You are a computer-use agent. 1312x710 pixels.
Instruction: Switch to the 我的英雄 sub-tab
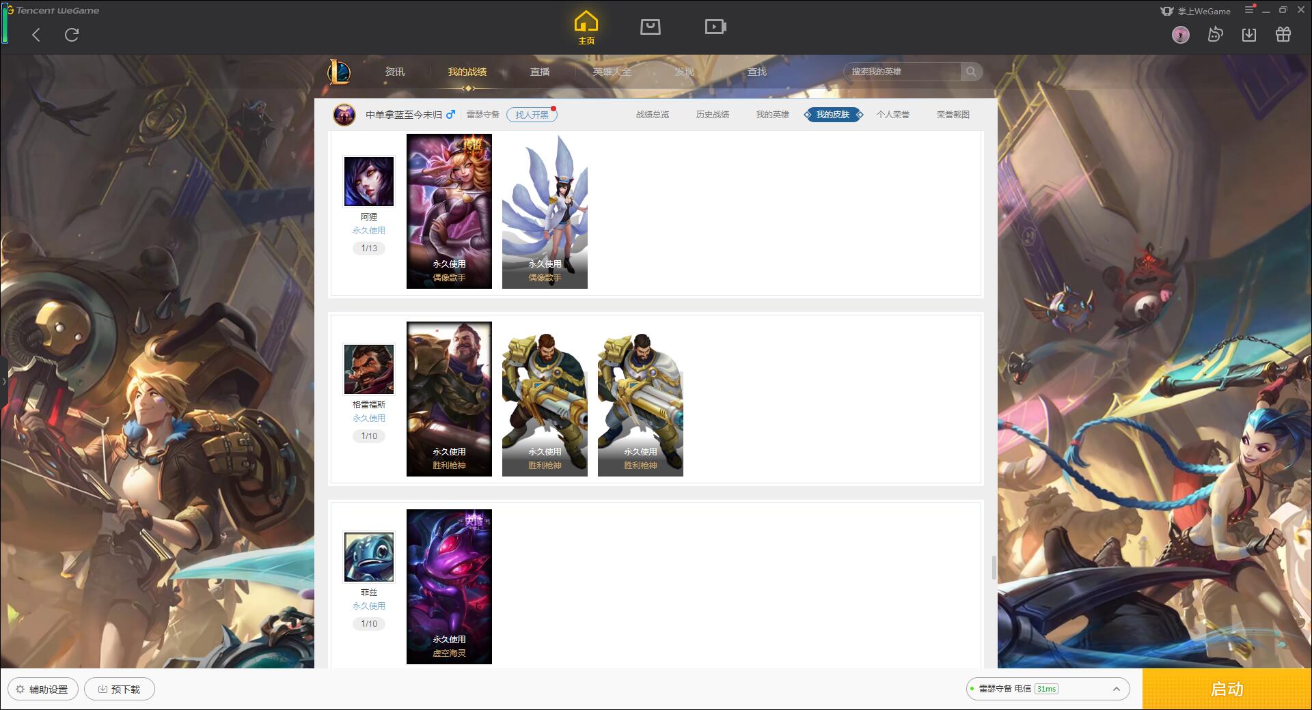pos(773,115)
